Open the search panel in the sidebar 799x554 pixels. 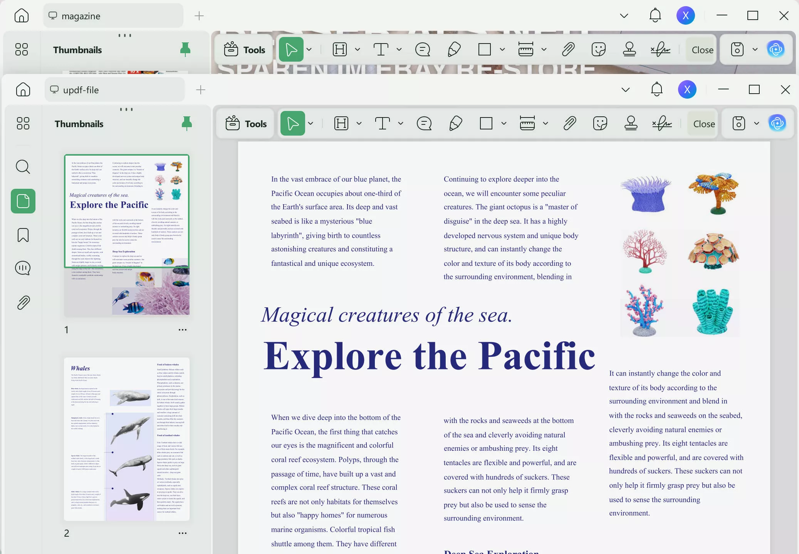coord(23,167)
